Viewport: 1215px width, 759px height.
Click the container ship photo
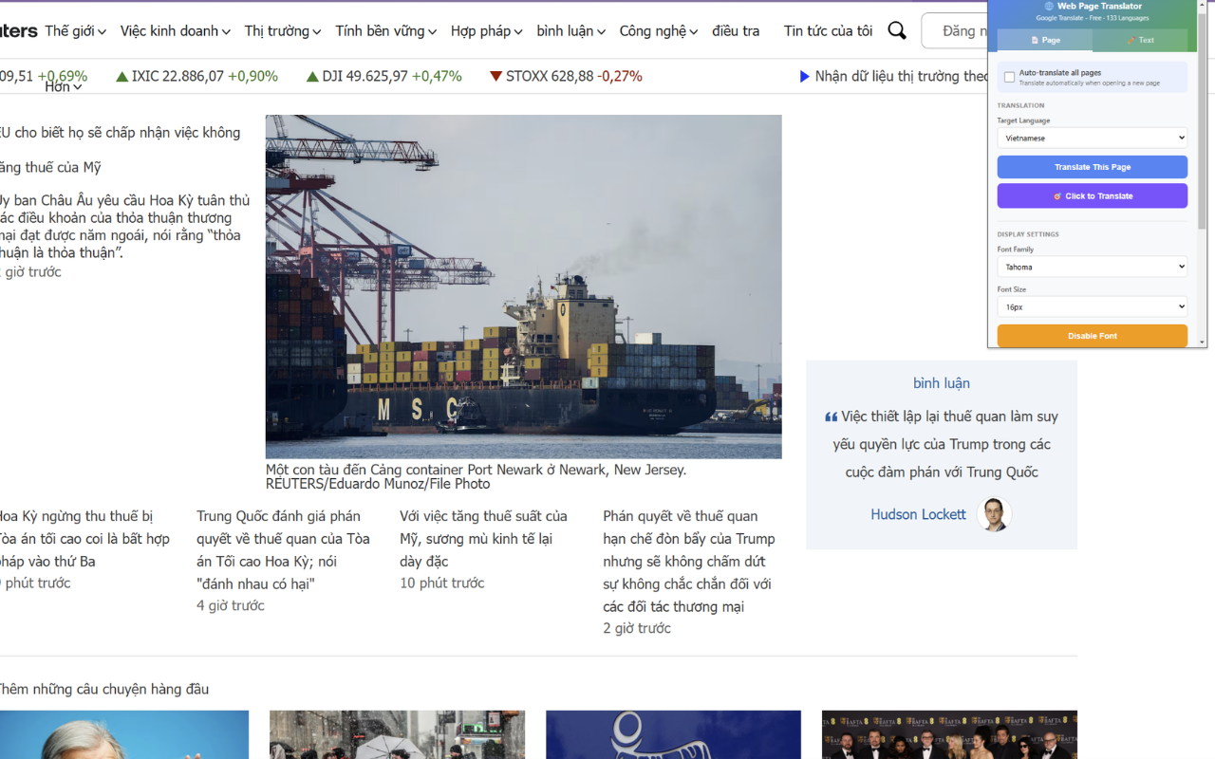[x=523, y=287]
